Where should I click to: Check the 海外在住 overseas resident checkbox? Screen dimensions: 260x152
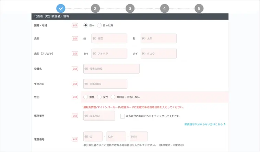coord(122,116)
